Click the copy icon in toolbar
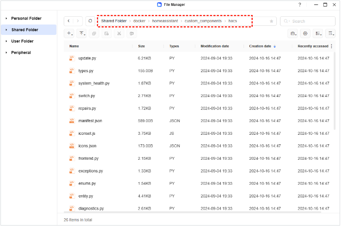 coord(94,34)
